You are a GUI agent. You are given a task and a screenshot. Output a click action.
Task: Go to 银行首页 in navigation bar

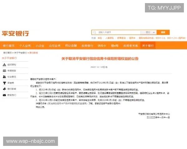tap(9, 46)
